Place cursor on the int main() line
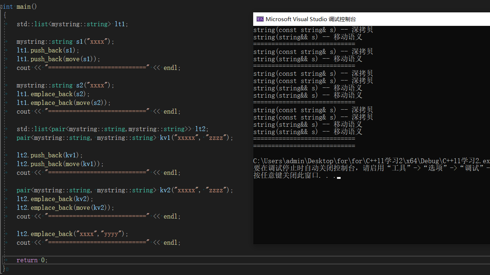This screenshot has width=490, height=275. [20, 7]
